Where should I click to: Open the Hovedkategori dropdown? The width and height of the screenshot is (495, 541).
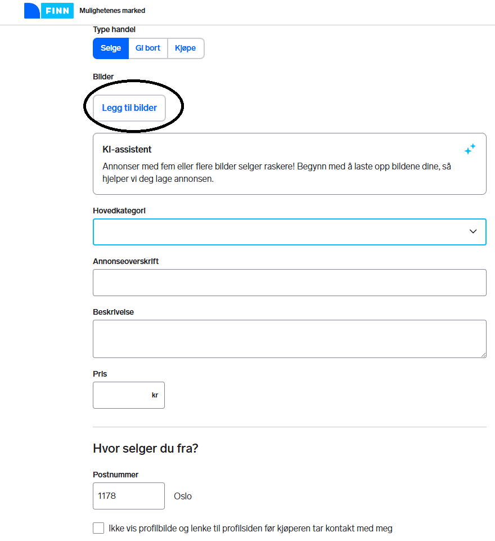[x=281, y=232]
